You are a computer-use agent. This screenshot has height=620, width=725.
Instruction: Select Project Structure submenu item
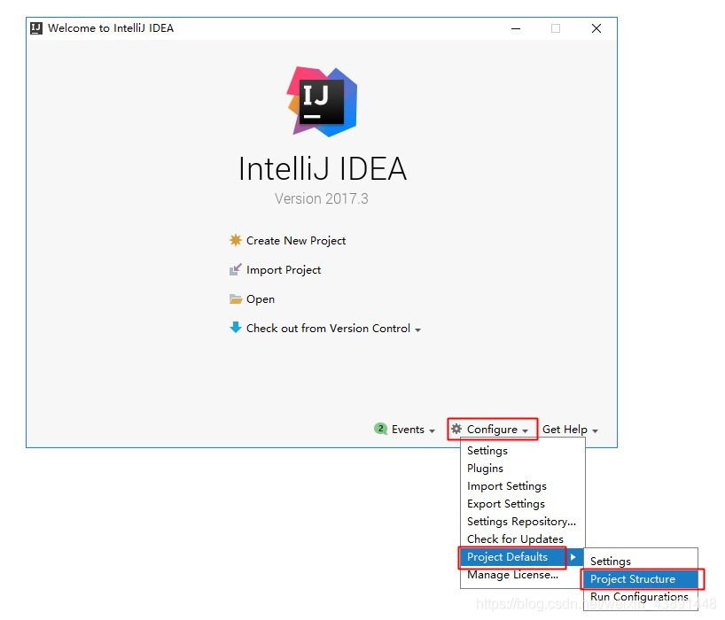[641, 579]
